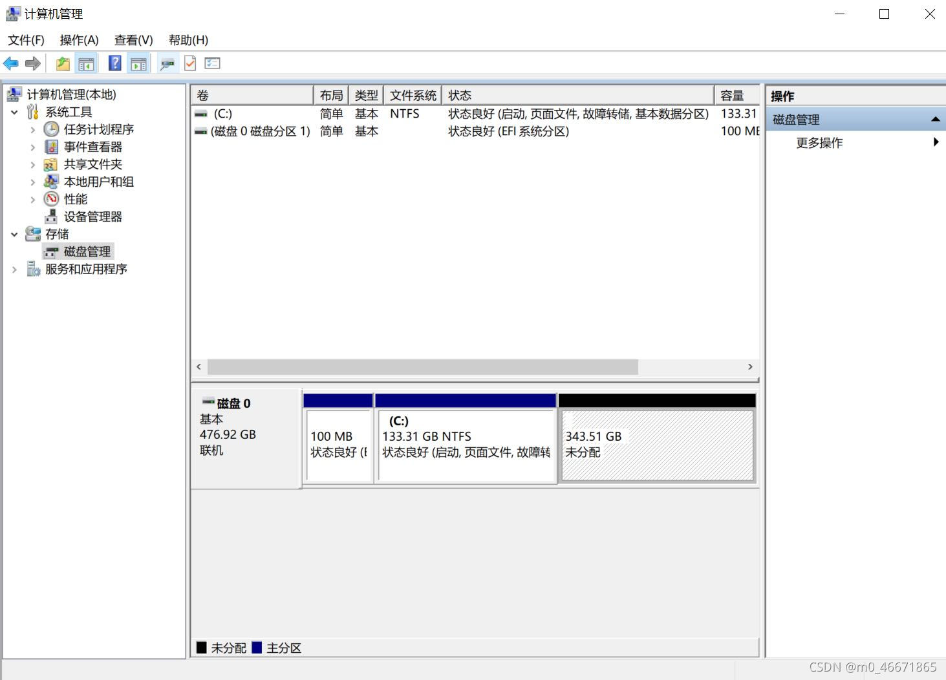946x680 pixels.
Task: Click the 未分配 black legend swatch
Action: [202, 647]
